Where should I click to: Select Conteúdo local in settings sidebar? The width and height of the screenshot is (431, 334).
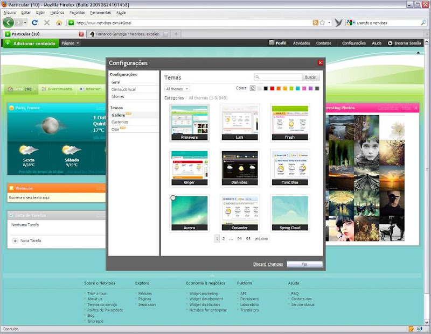[123, 89]
